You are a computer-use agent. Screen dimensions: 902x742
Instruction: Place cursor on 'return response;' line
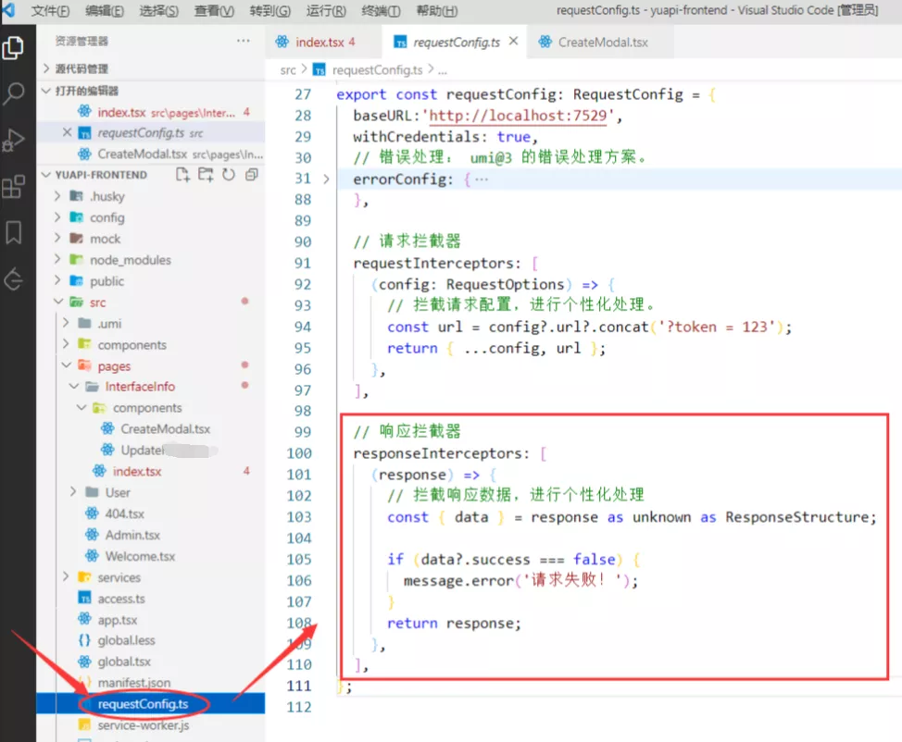(454, 624)
